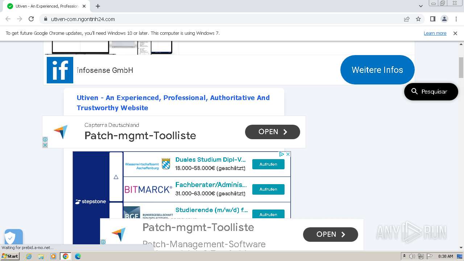Dismiss the Chrome update notification bar

pyautogui.click(x=455, y=33)
